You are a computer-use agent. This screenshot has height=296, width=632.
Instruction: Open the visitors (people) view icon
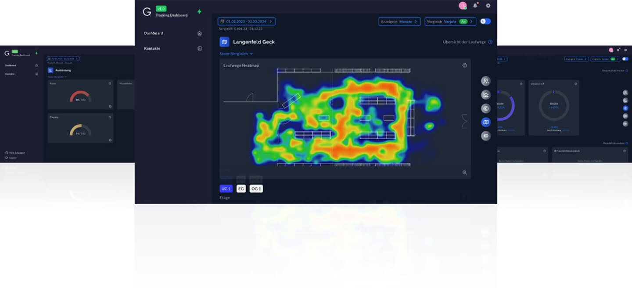(x=485, y=81)
